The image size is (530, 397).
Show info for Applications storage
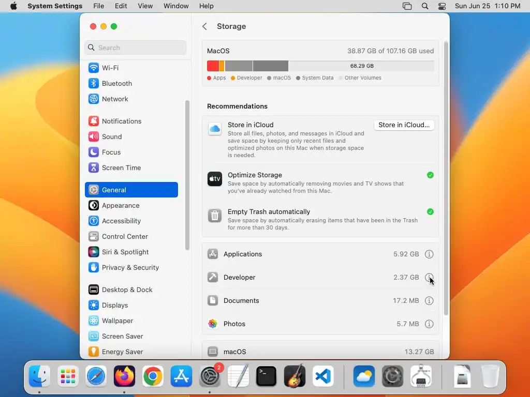pos(429,254)
